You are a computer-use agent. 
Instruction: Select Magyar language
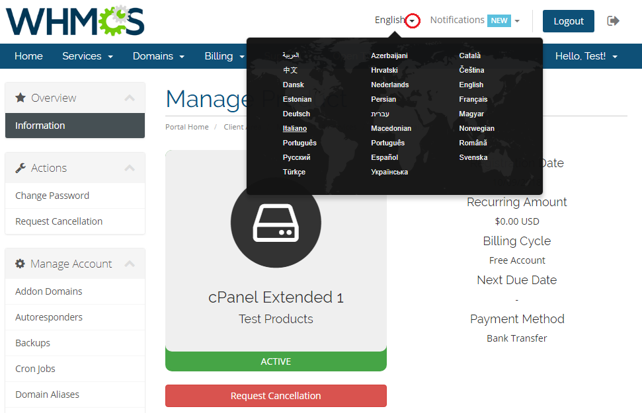coord(471,114)
